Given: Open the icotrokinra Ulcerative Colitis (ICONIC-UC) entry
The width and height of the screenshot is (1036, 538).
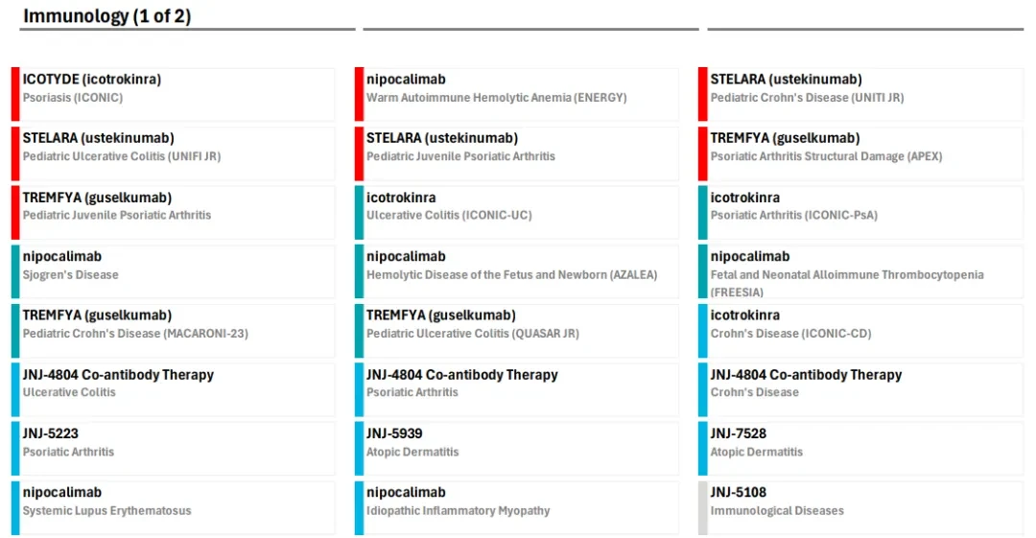Looking at the screenshot, I should tap(517, 212).
